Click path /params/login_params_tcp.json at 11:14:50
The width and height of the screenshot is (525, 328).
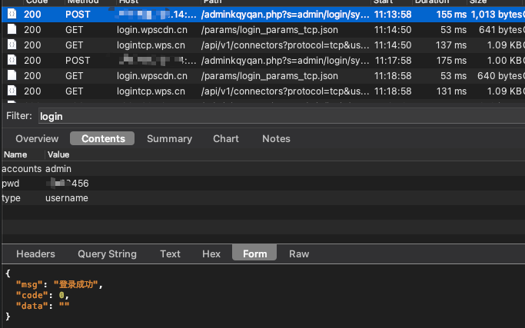tap(270, 30)
